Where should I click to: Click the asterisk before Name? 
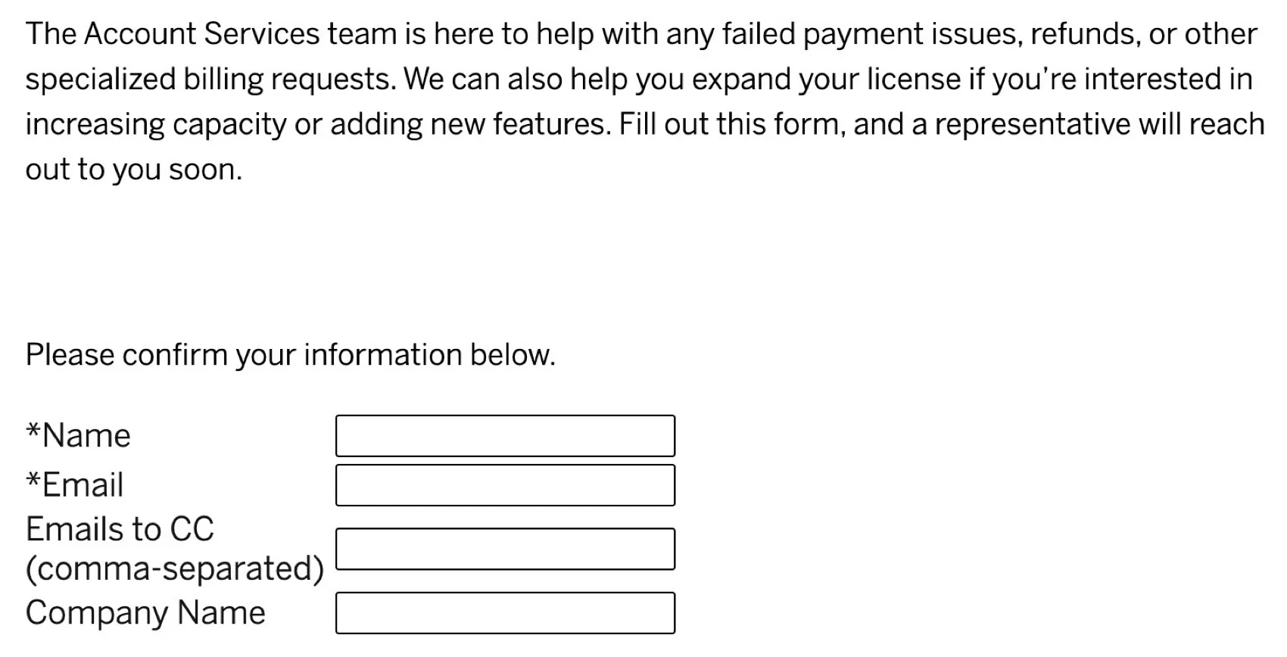33,431
